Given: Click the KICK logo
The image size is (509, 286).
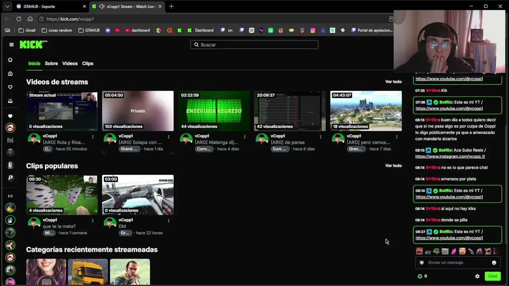Looking at the screenshot, I should [34, 44].
